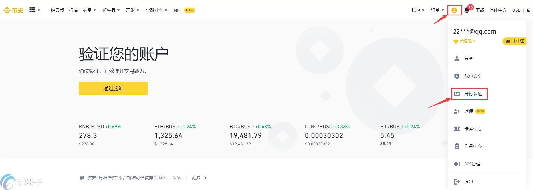The width and height of the screenshot is (533, 190).
Task: Click the Binance logo icon
Action: (x=7, y=11)
